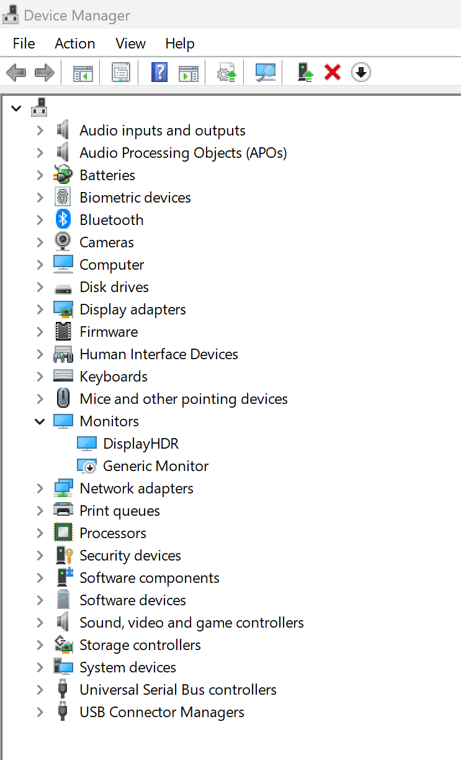Screen dimensions: 461x760
Task: Open the File menu
Action: pyautogui.click(x=24, y=43)
